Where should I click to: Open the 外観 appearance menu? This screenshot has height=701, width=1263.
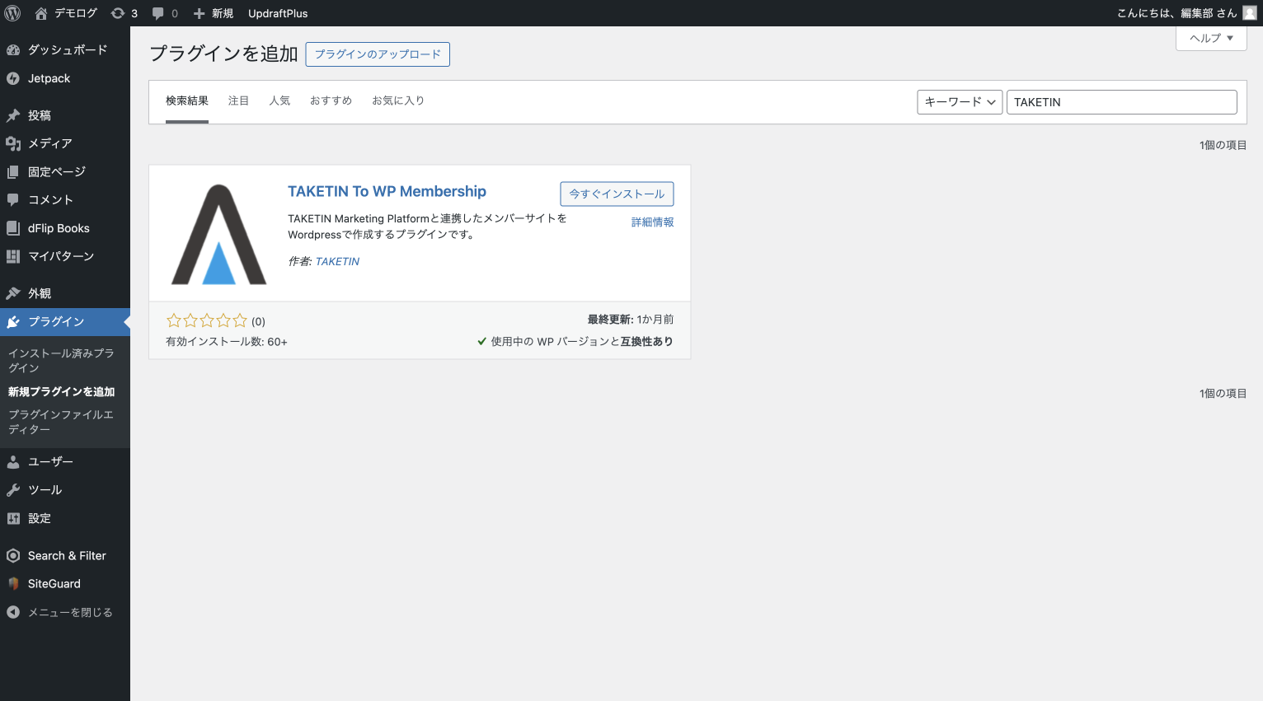(65, 293)
